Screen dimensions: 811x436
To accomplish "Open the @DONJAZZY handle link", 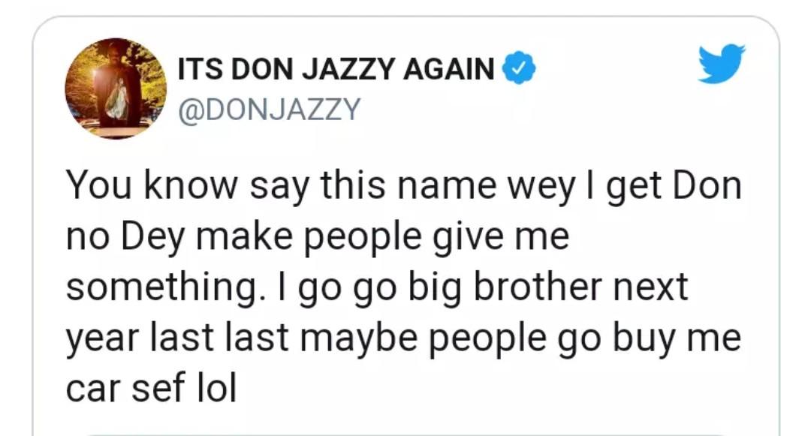I will pyautogui.click(x=269, y=110).
